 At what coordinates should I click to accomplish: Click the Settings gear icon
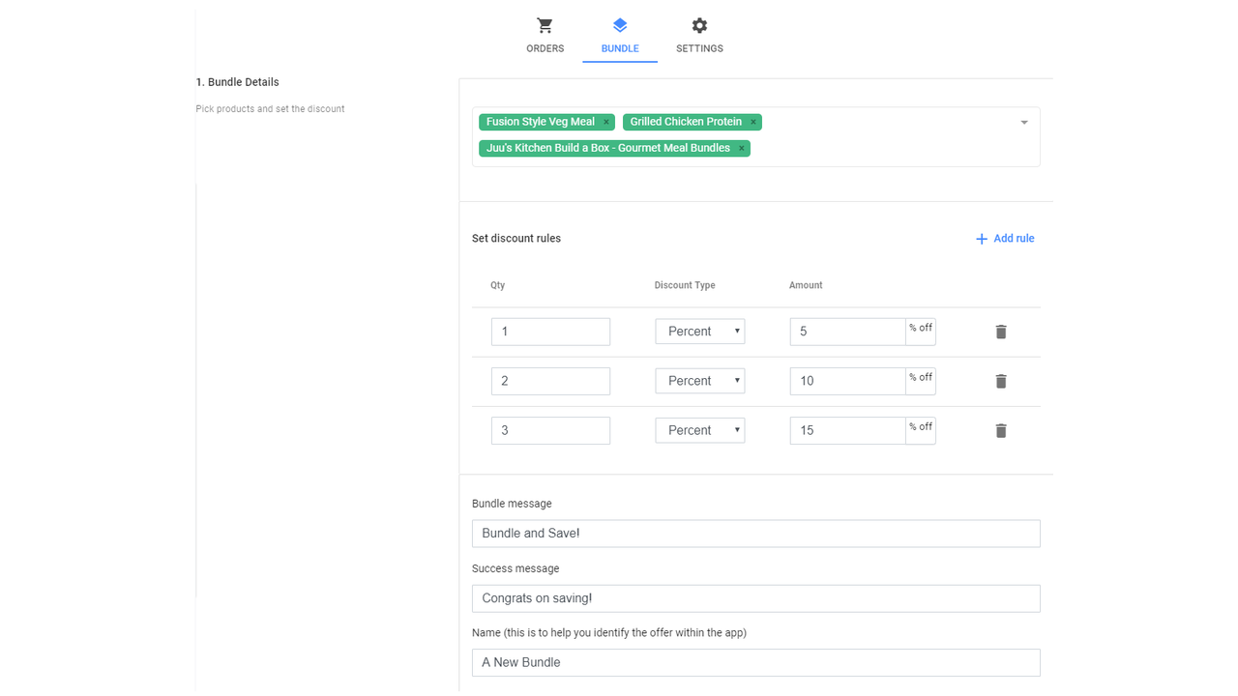pyautogui.click(x=698, y=25)
